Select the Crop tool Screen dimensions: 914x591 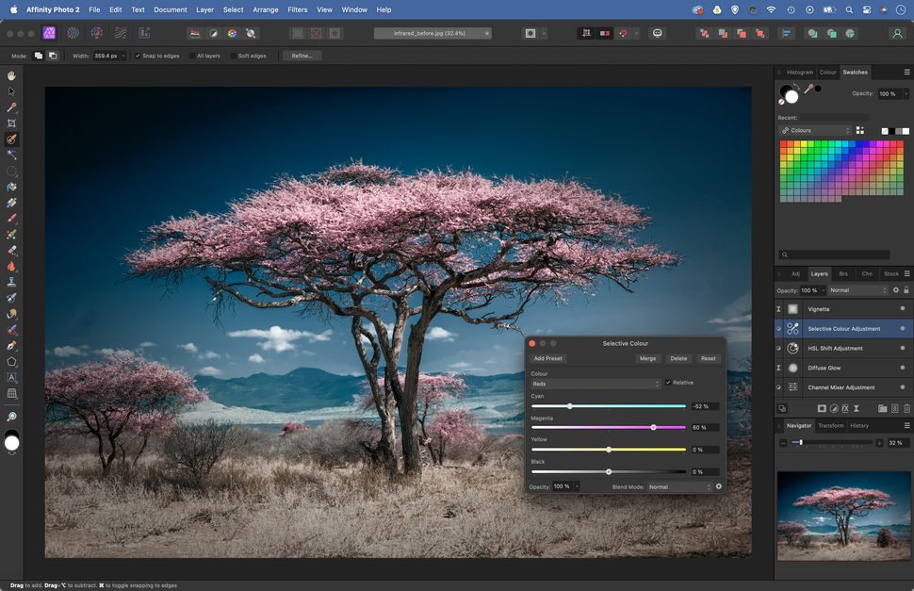pos(10,123)
